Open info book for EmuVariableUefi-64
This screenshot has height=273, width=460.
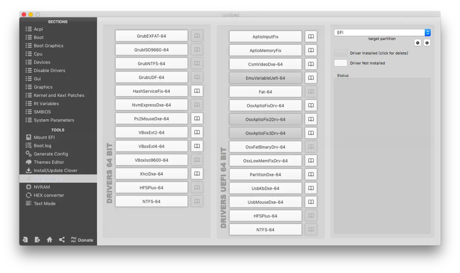311,78
